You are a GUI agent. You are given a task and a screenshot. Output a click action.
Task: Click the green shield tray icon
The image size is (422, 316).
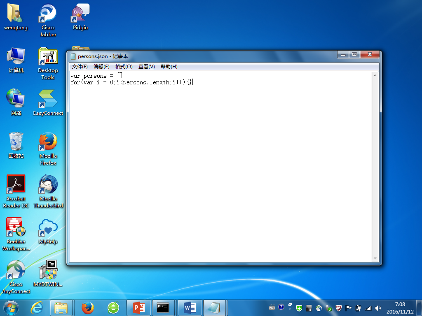pyautogui.click(x=299, y=308)
